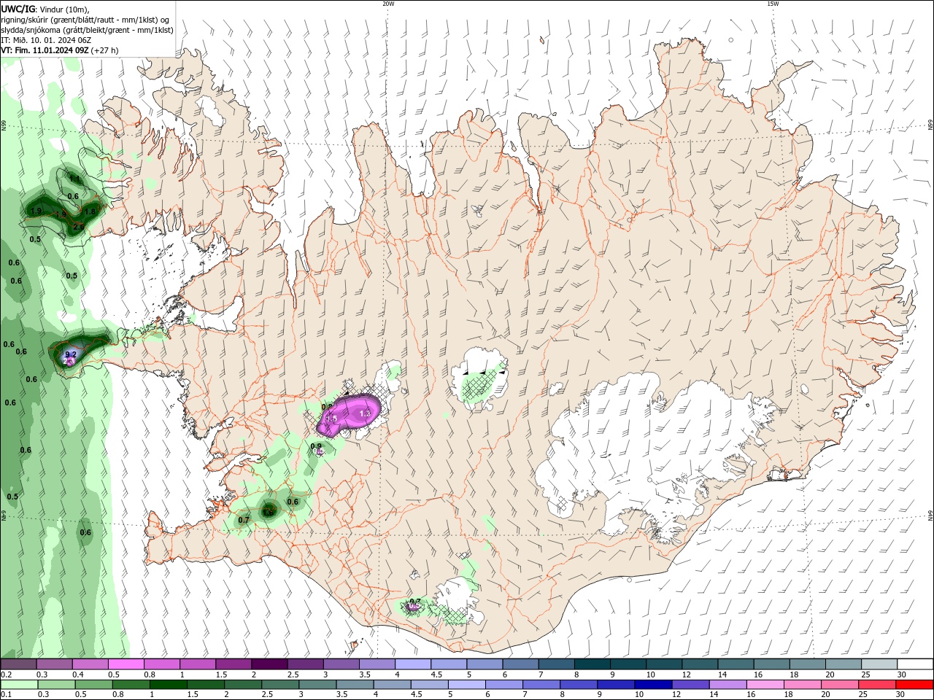934x700 pixels.
Task: Click the pale green 0.1 swatch in lower legend row
Action: (x=19, y=685)
